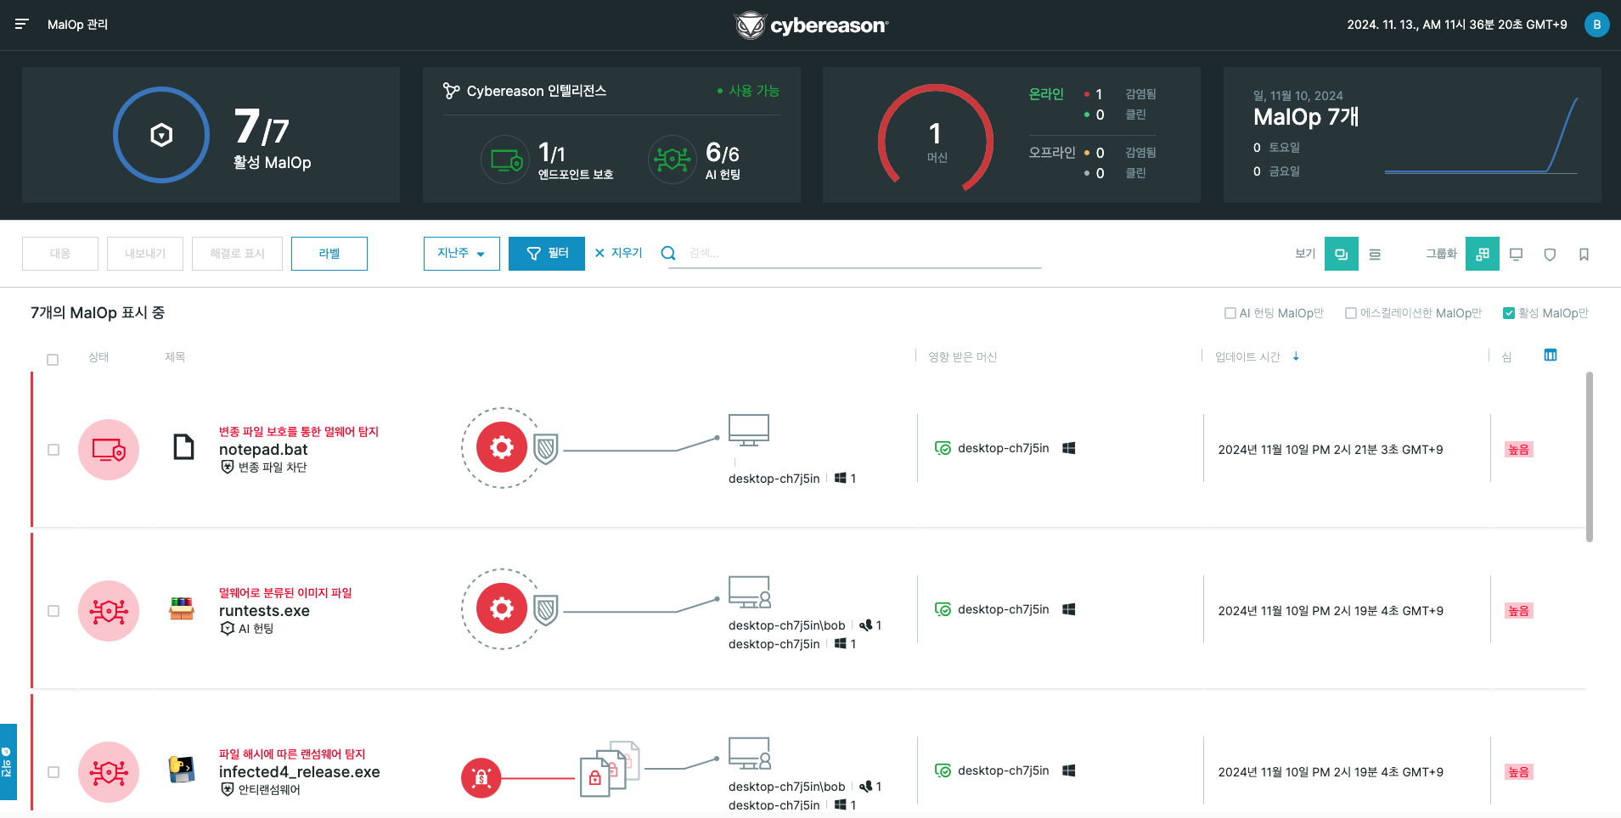Click infected4_release.exe row status icon

pos(109,772)
